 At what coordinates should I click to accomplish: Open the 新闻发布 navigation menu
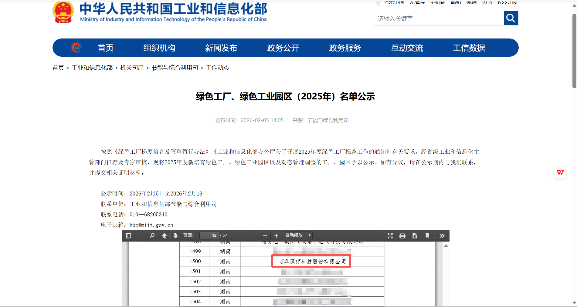[221, 48]
